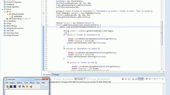Click the CamStudio red arrow icon
The image size is (170, 95).
(x=31, y=87)
